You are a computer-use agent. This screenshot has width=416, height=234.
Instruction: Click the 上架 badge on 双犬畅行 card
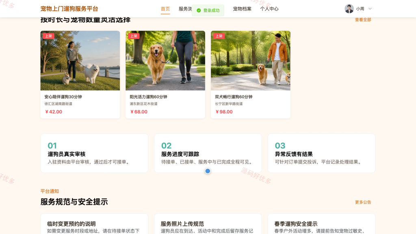pos(219,36)
